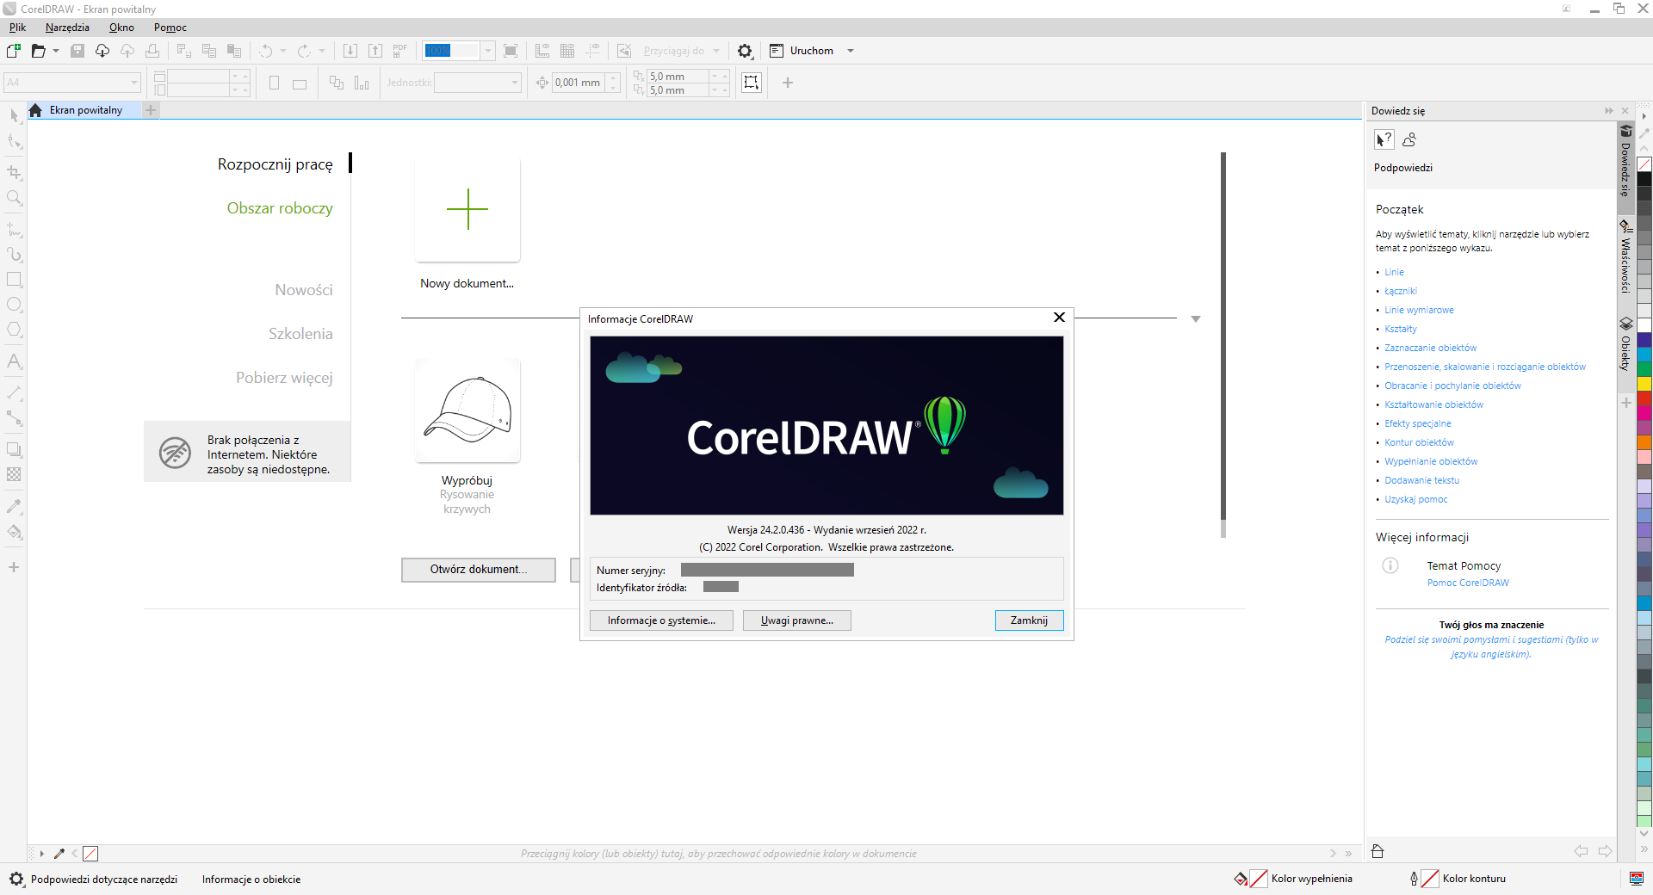Select the Interactive Fill tool

point(14,531)
